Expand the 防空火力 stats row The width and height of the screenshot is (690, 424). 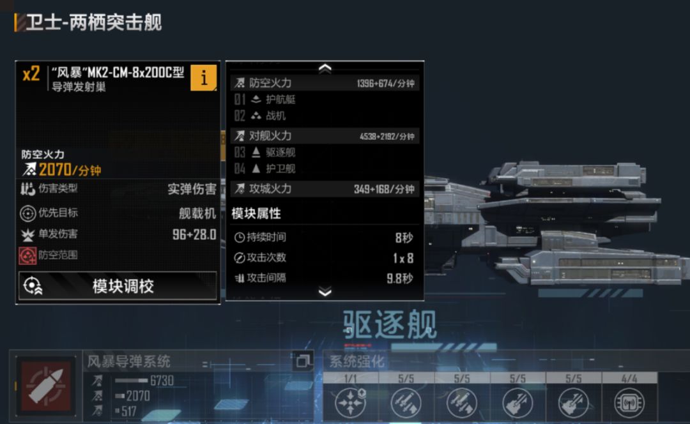(325, 82)
